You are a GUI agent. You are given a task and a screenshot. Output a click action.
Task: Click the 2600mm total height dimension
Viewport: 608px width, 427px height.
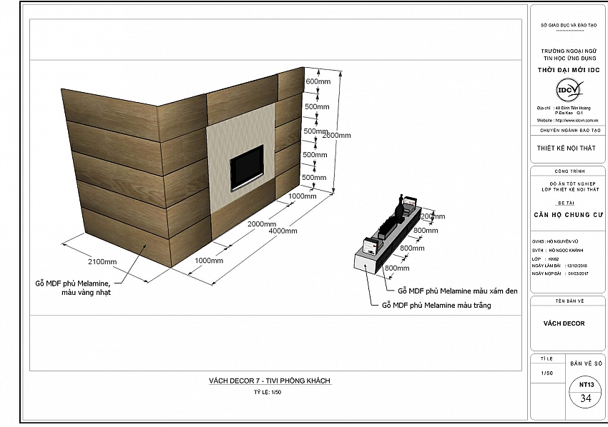coord(336,136)
